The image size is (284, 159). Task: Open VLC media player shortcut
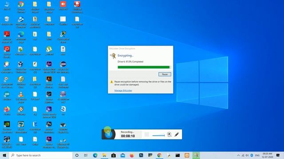tap(21, 97)
